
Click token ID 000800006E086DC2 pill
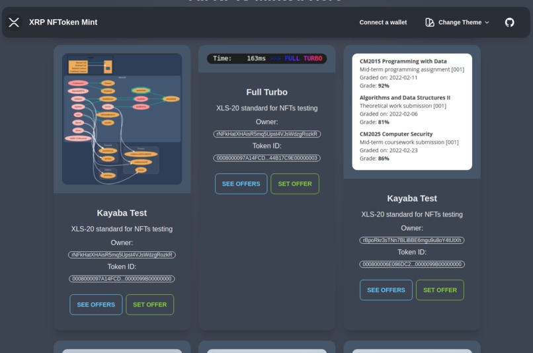click(412, 264)
